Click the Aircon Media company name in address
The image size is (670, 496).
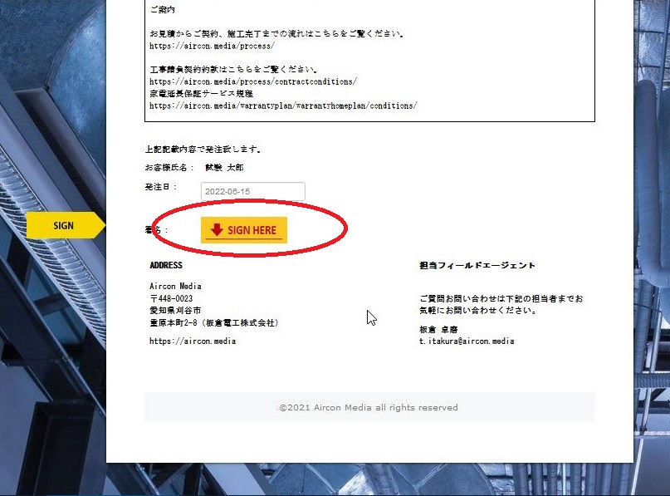(x=175, y=286)
